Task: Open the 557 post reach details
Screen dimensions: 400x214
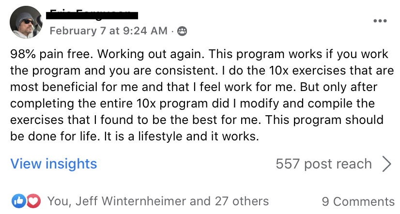Action: [x=323, y=164]
